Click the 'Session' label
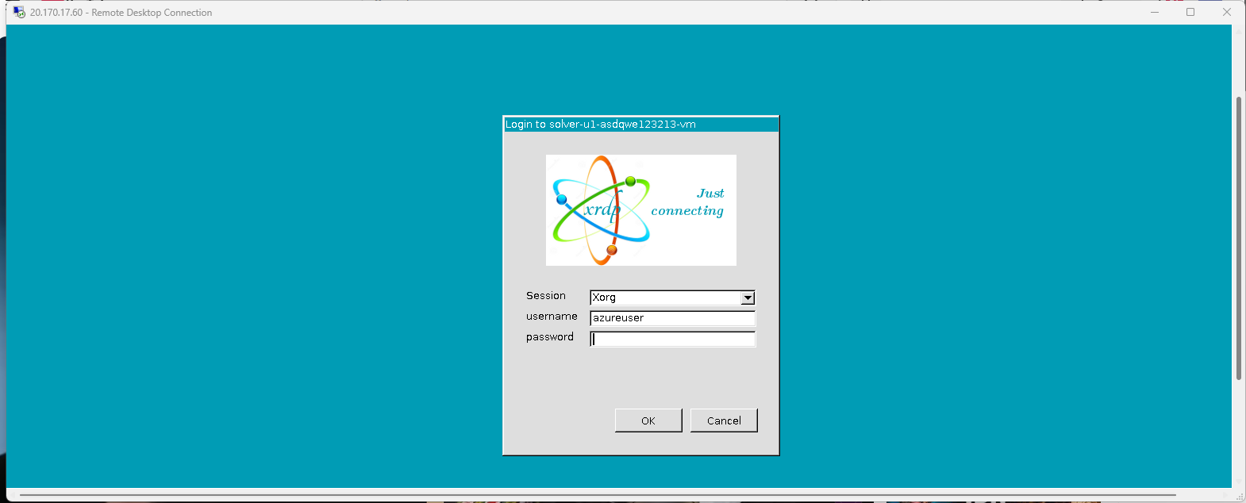The image size is (1246, 503). pyautogui.click(x=546, y=296)
